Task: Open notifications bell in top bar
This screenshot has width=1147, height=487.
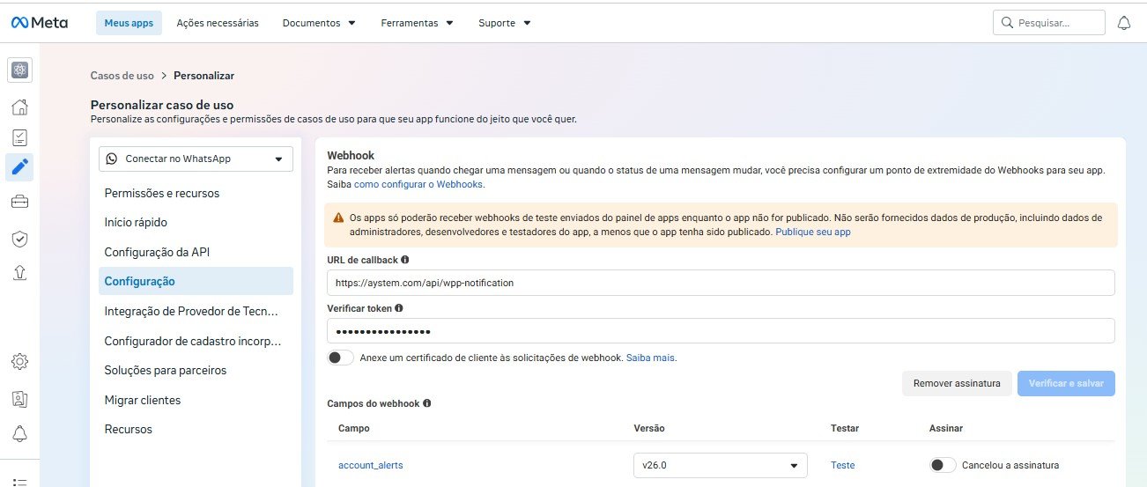Action: pos(1123,23)
